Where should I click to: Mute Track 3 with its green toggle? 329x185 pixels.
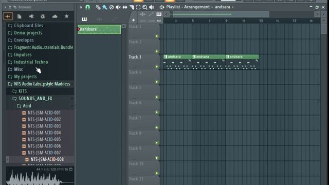pos(157,67)
